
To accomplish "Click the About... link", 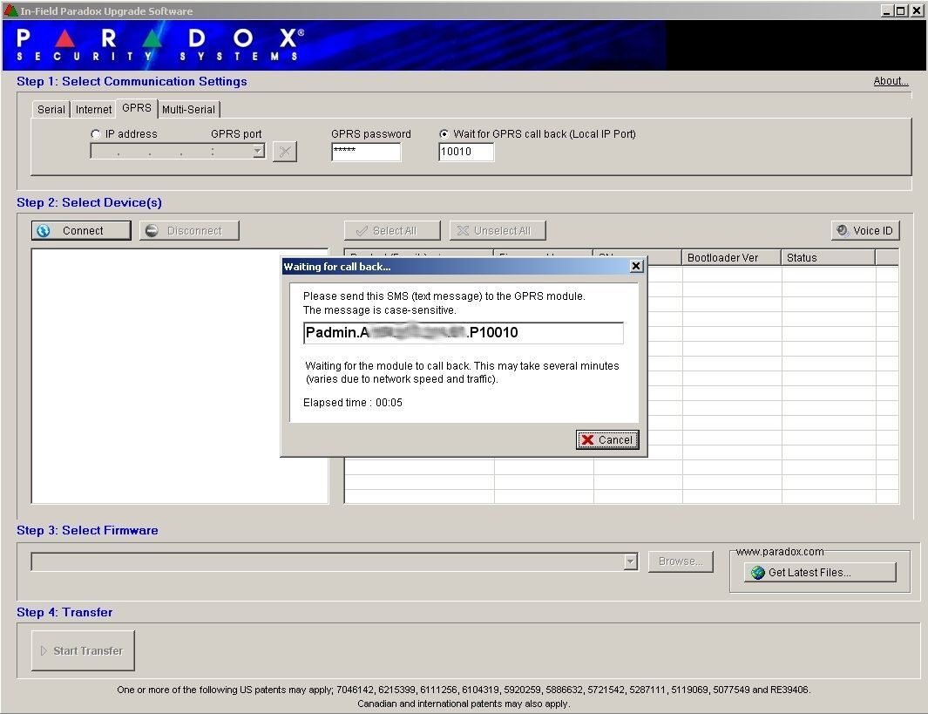I will tap(891, 81).
